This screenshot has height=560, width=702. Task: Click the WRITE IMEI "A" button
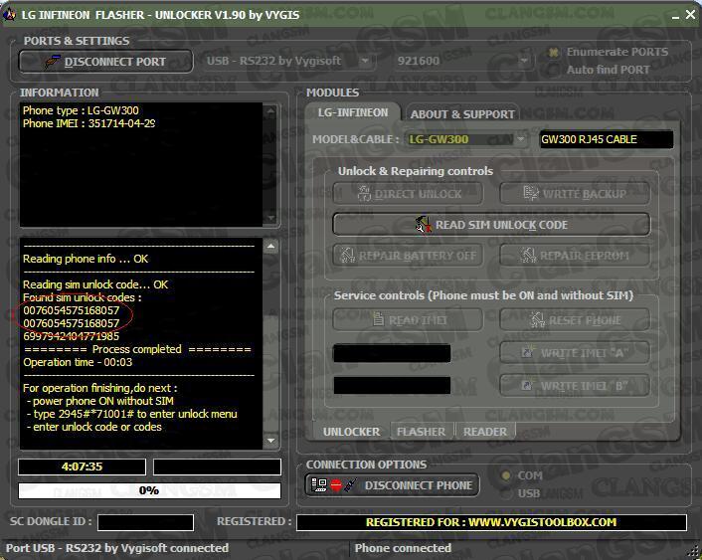(x=575, y=353)
